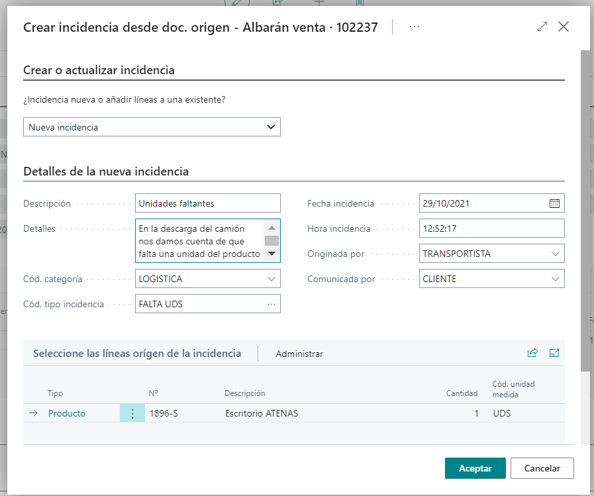Open the Nueva incidencia dropdown
This screenshot has width=594, height=496.
coord(152,127)
